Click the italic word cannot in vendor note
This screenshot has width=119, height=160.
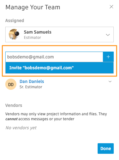pyautogui.click(x=11, y=119)
